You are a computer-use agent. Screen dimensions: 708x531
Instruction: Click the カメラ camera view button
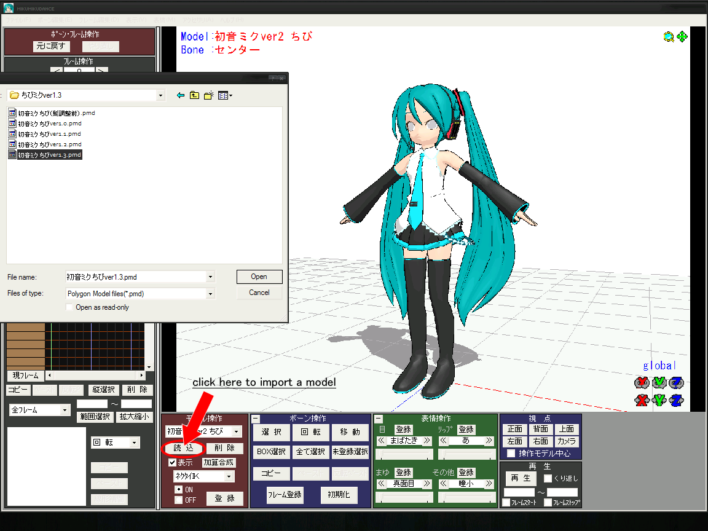pyautogui.click(x=566, y=441)
